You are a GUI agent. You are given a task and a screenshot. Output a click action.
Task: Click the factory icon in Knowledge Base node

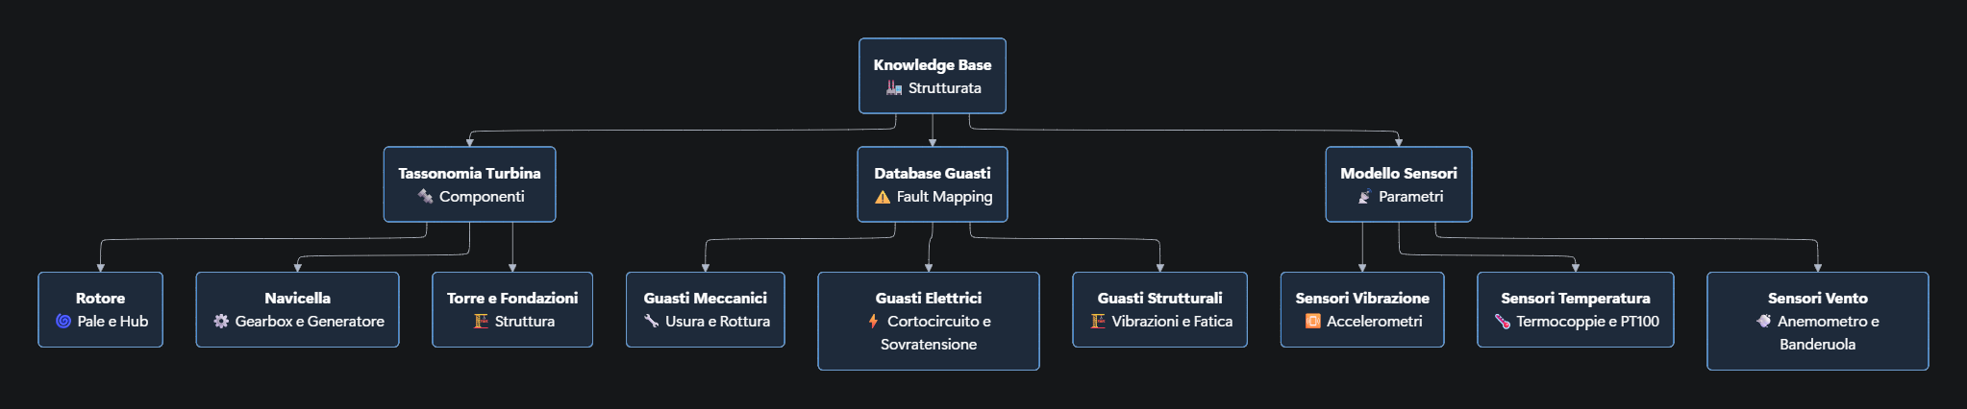coord(894,88)
